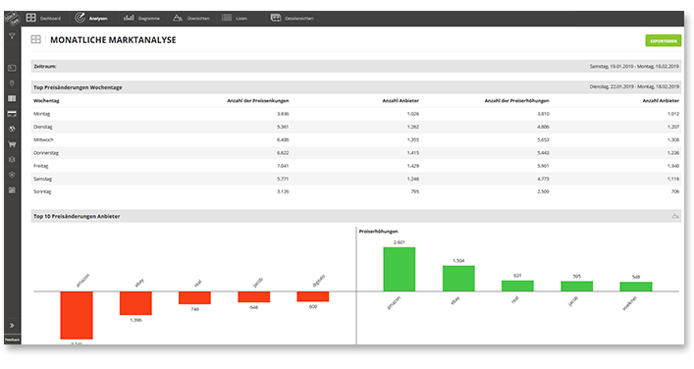
Task: Click the Analysen radar icon
Action: [x=80, y=18]
